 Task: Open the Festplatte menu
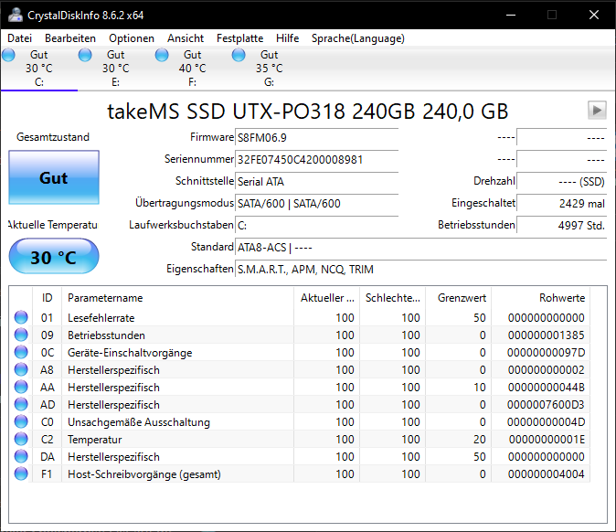(x=239, y=38)
